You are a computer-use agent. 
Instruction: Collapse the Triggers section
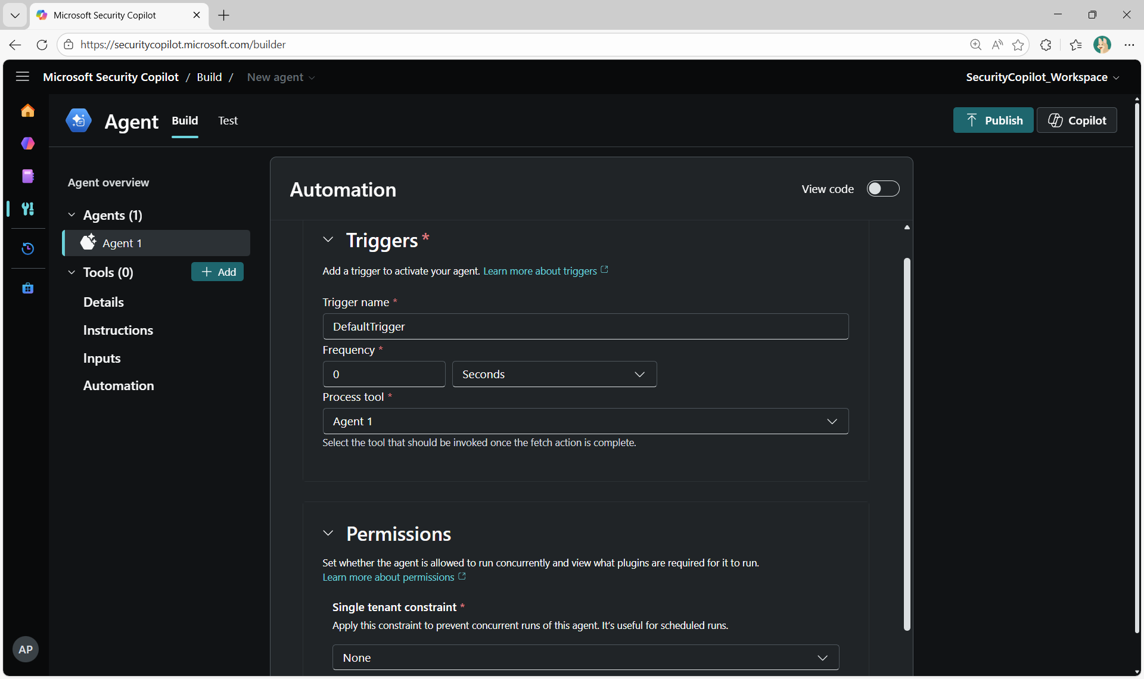point(328,240)
